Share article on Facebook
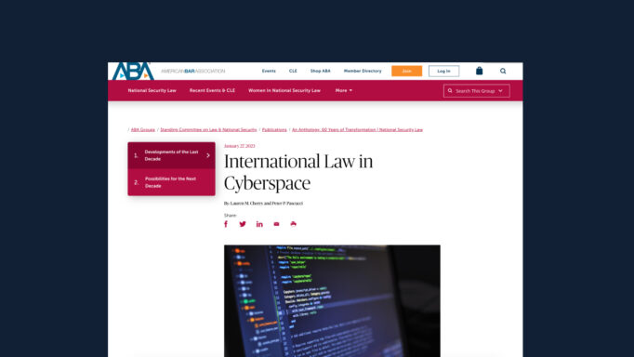 226,224
